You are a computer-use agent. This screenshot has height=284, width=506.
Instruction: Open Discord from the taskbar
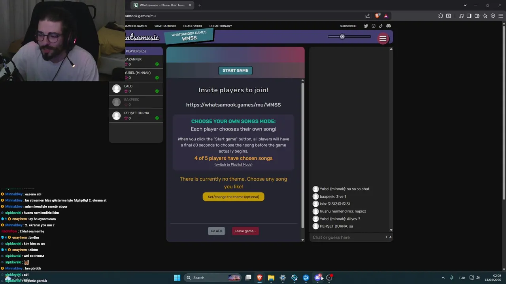(x=317, y=278)
